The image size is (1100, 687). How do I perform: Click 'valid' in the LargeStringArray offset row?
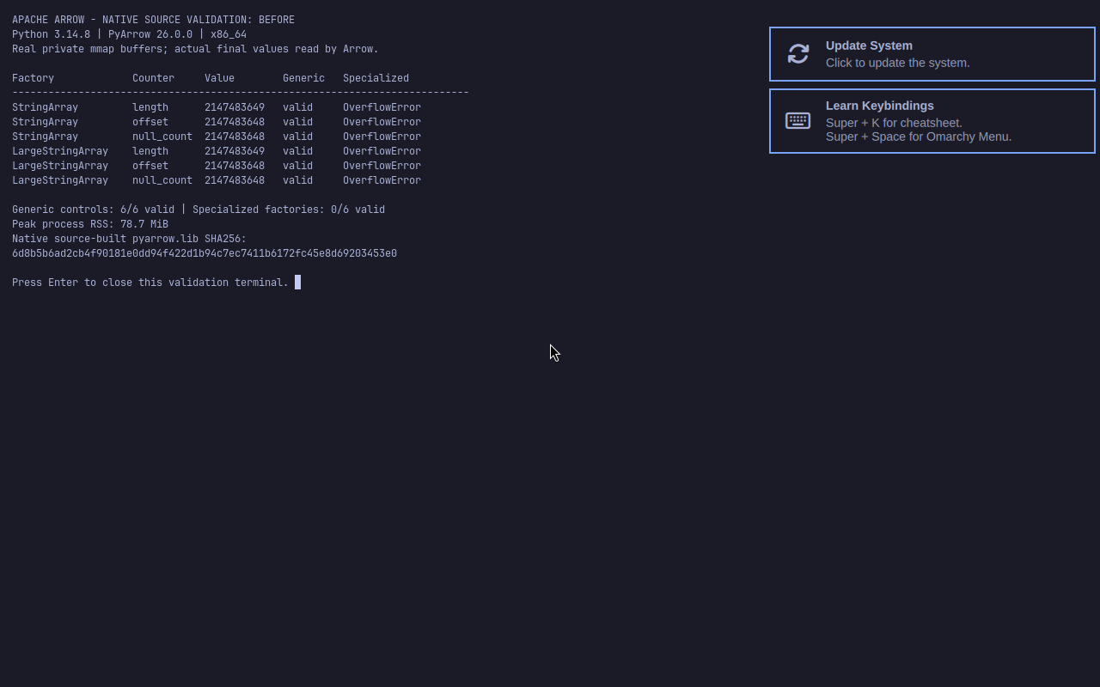click(x=297, y=166)
